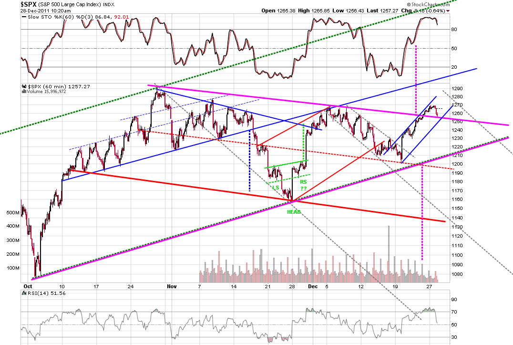Click the 1080 price axis label

tap(457, 275)
